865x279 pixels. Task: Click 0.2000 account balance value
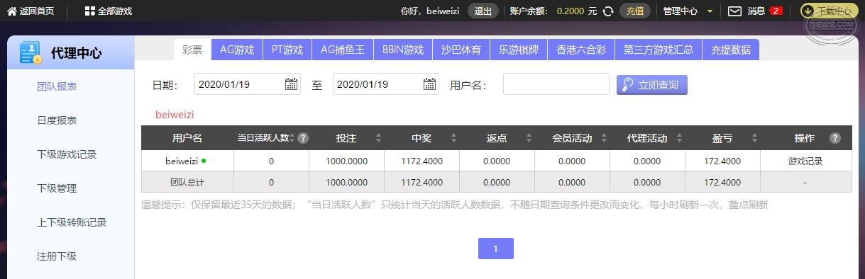571,11
